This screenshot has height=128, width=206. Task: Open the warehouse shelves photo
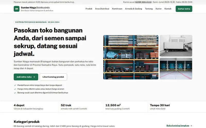(131, 57)
